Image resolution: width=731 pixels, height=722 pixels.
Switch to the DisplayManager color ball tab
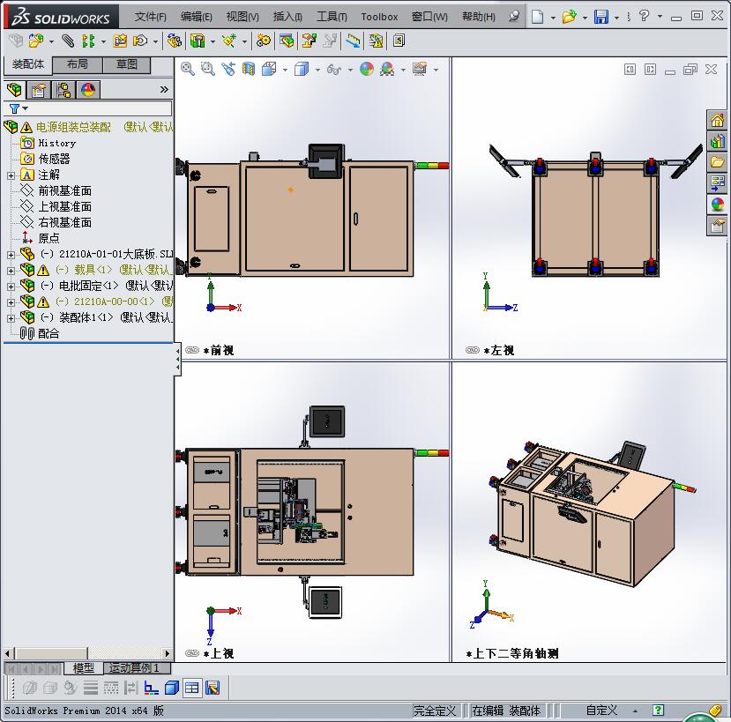click(87, 90)
